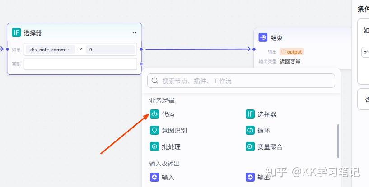Add a 选择器 node from the list
The height and width of the screenshot is (187, 369).
(x=261, y=114)
